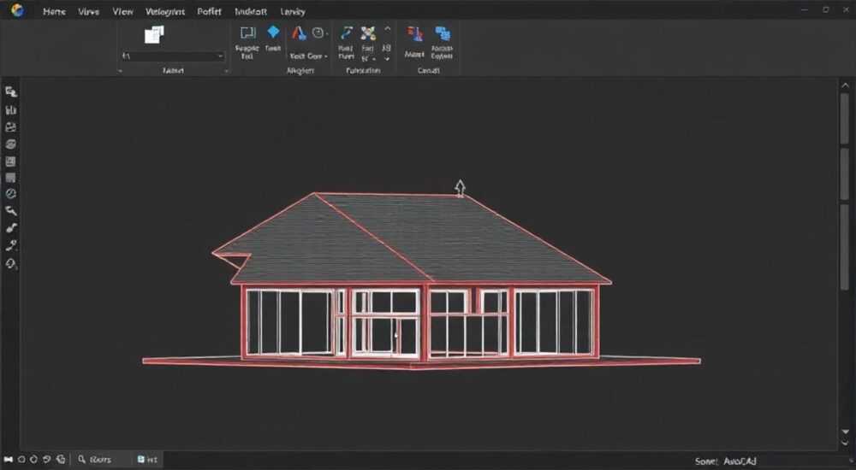Open the Home tab in the ribbon

pos(55,11)
